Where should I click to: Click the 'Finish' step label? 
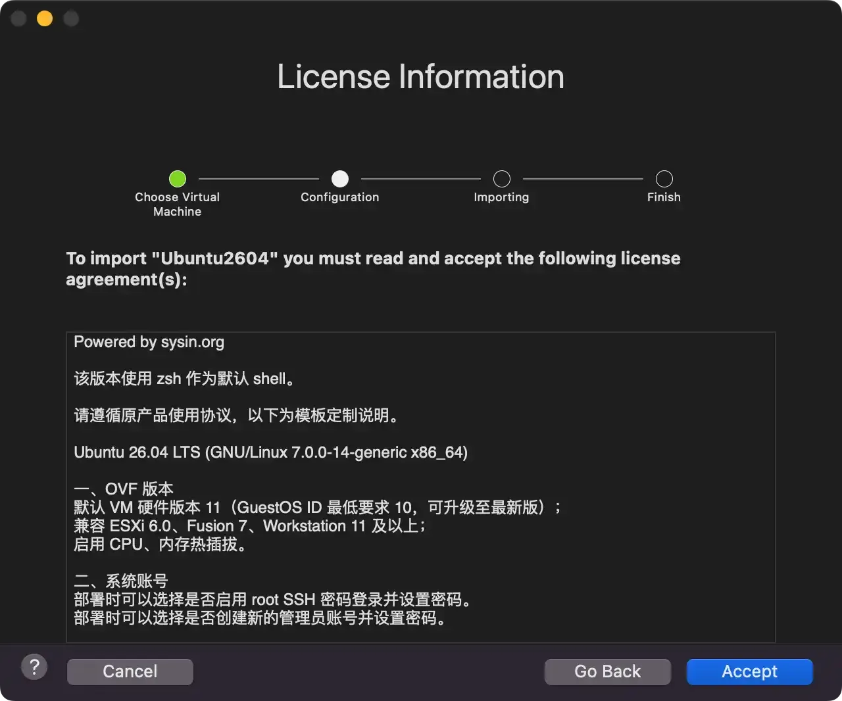coord(664,197)
